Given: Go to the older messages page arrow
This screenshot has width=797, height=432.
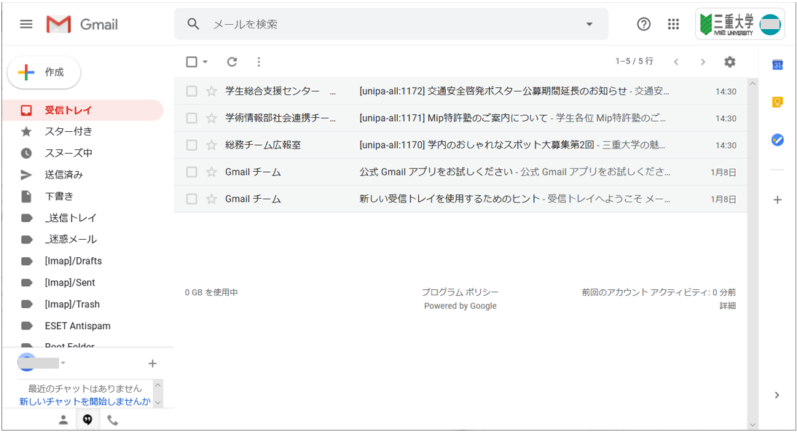Looking at the screenshot, I should pos(703,62).
